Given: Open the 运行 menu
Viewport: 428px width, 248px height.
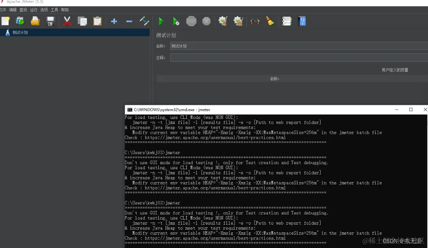Looking at the screenshot, I should click(34, 10).
